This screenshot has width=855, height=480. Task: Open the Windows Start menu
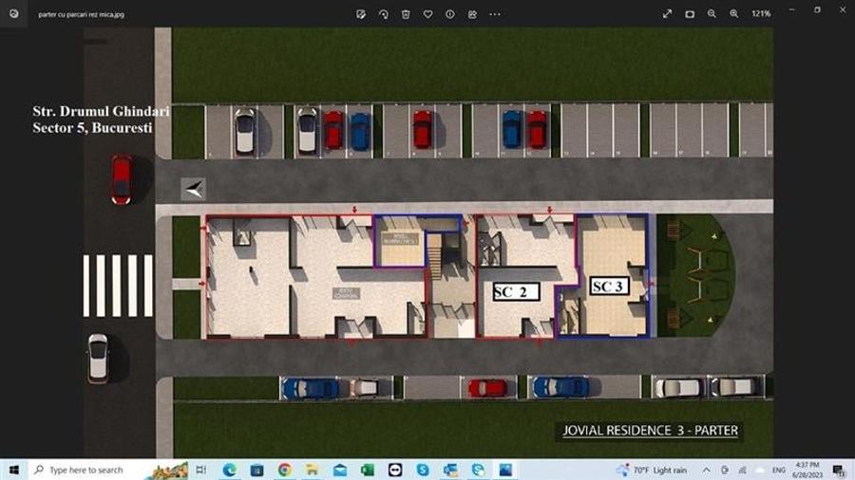coord(14,470)
